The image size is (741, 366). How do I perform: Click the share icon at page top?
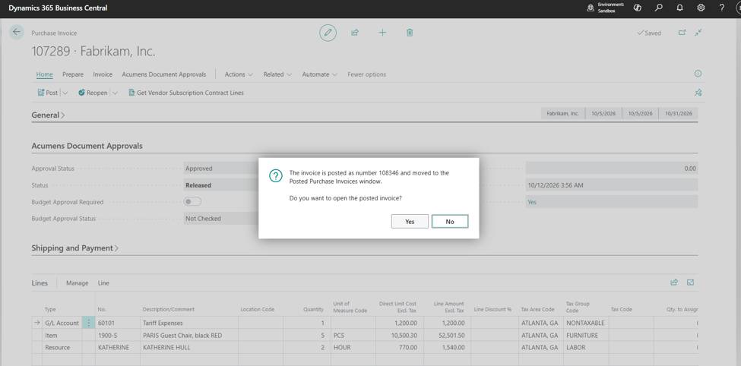click(355, 33)
